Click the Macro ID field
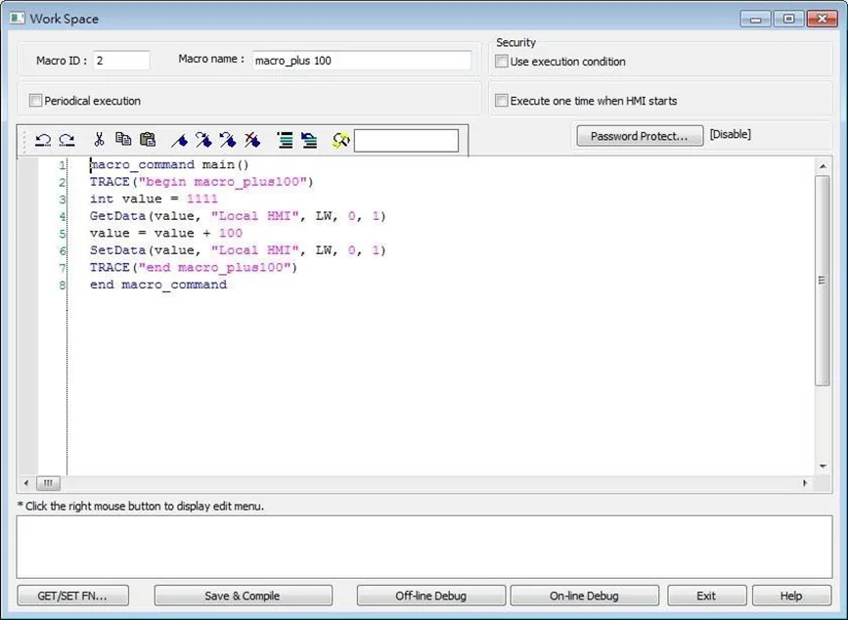The image size is (848, 620). pos(121,60)
